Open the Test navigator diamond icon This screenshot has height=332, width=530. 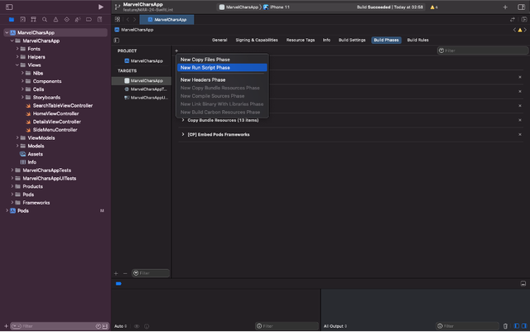[x=66, y=20]
